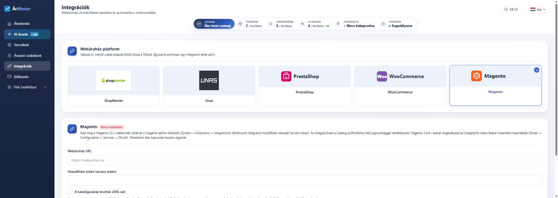Click the Termékek cube icon in status bar
The height and width of the screenshot is (198, 558).
[x=240, y=24]
